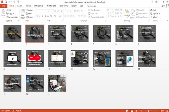
Task: Click the New Slide button icon
Action: pyautogui.click(x=23, y=12)
